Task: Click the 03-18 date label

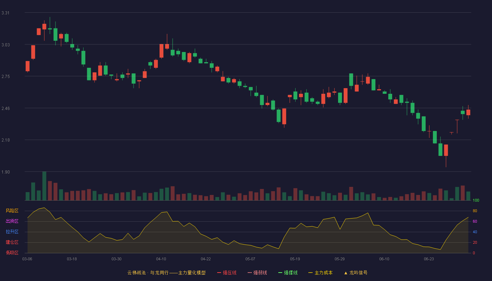Action: tap(72, 259)
